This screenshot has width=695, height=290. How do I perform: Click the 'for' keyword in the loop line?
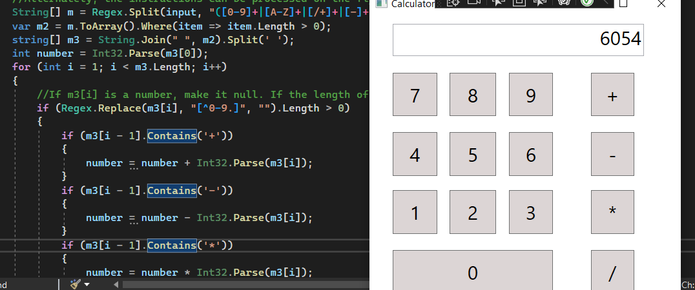click(x=21, y=67)
